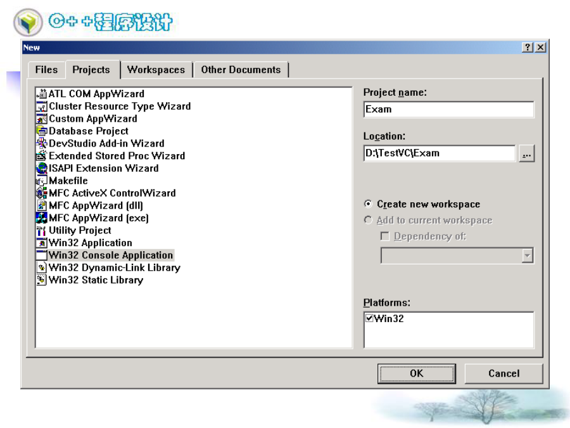570x428 pixels.
Task: Open the dialog's question mark help button
Action: [527, 48]
